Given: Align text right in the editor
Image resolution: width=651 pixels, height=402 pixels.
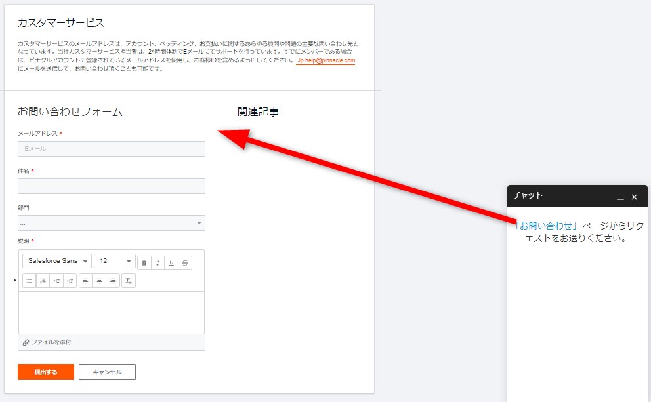Looking at the screenshot, I should click(x=113, y=281).
